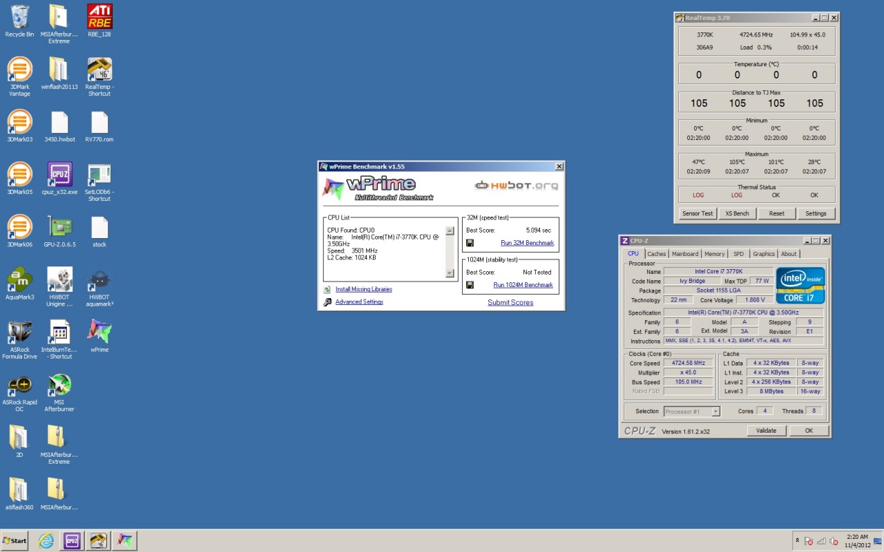The image size is (884, 552).
Task: Open the GPU-Z.0.6.5 desktop icon
Action: pyautogui.click(x=59, y=227)
